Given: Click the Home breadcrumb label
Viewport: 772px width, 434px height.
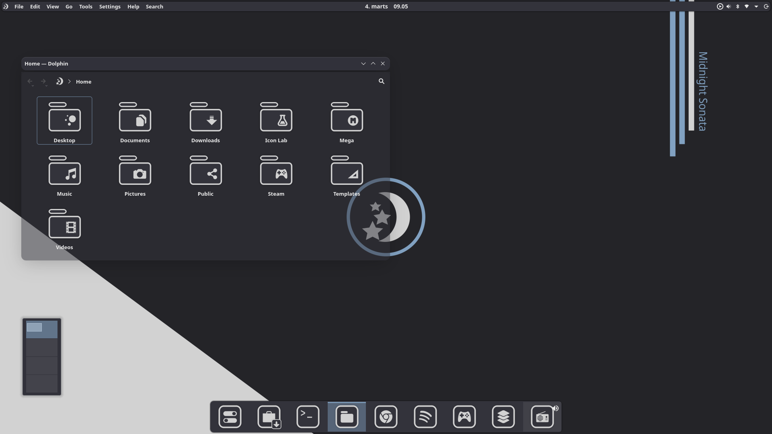Looking at the screenshot, I should coord(84,82).
